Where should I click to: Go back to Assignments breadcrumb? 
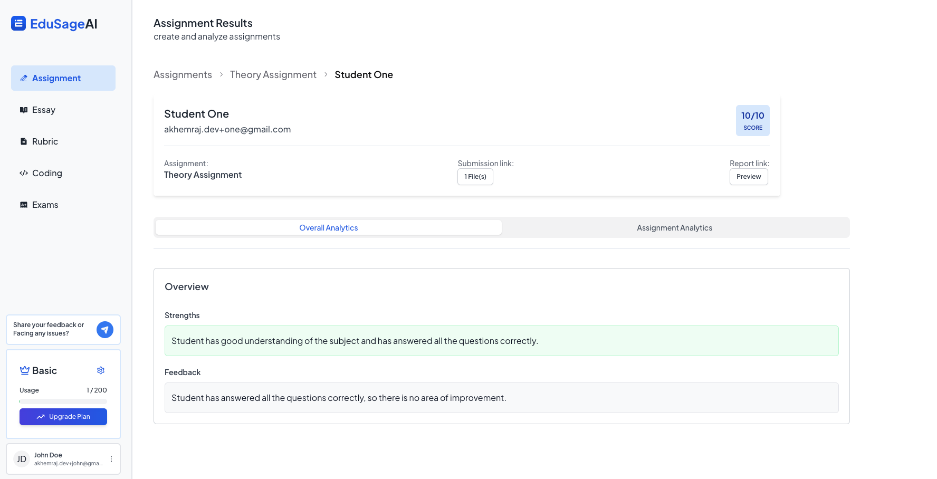tap(183, 75)
